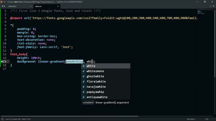Click the 'constant' kind label
The width and height of the screenshot is (216, 121).
(88, 103)
